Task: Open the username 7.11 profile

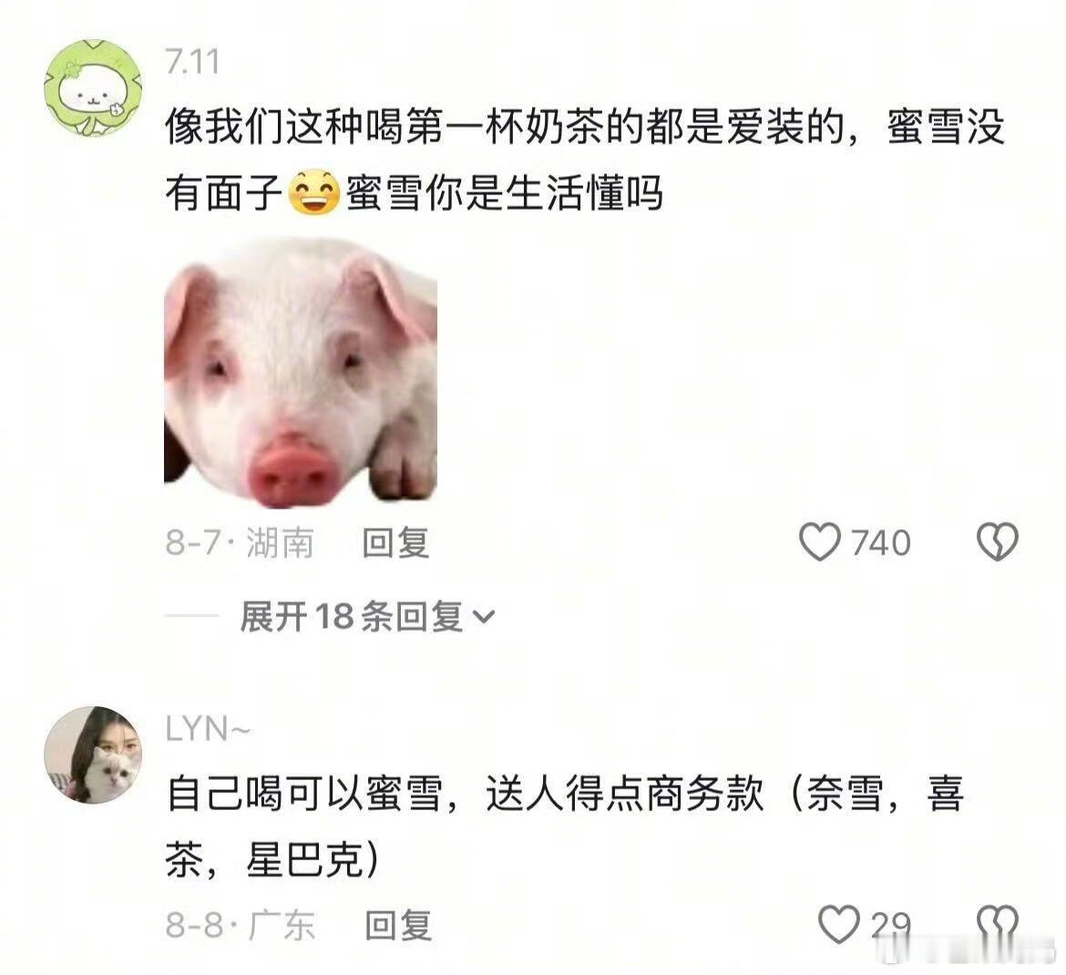Action: [192, 62]
